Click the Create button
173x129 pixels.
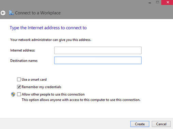[140, 124]
